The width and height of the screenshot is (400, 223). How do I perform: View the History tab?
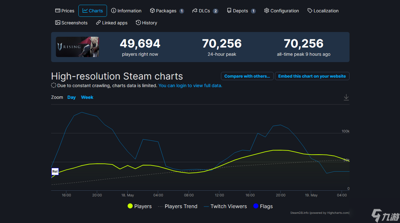coord(146,23)
